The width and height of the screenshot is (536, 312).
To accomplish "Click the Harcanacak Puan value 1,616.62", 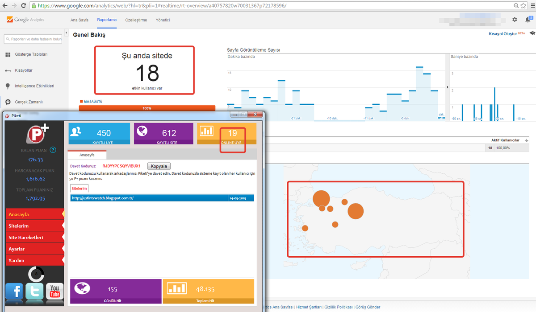I will [35, 179].
